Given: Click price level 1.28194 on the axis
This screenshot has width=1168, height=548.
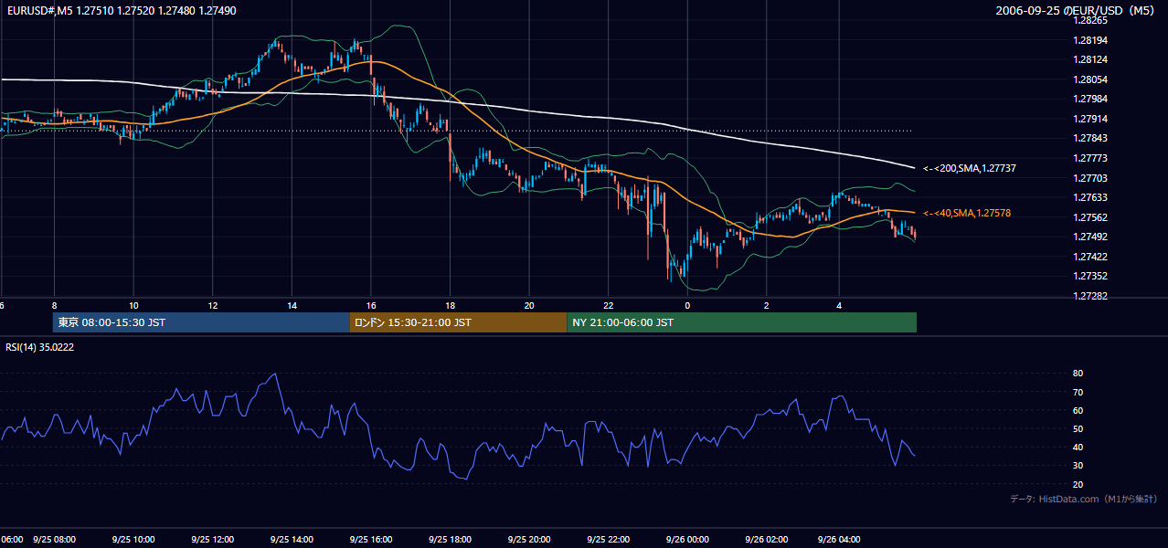Looking at the screenshot, I should (x=1090, y=40).
